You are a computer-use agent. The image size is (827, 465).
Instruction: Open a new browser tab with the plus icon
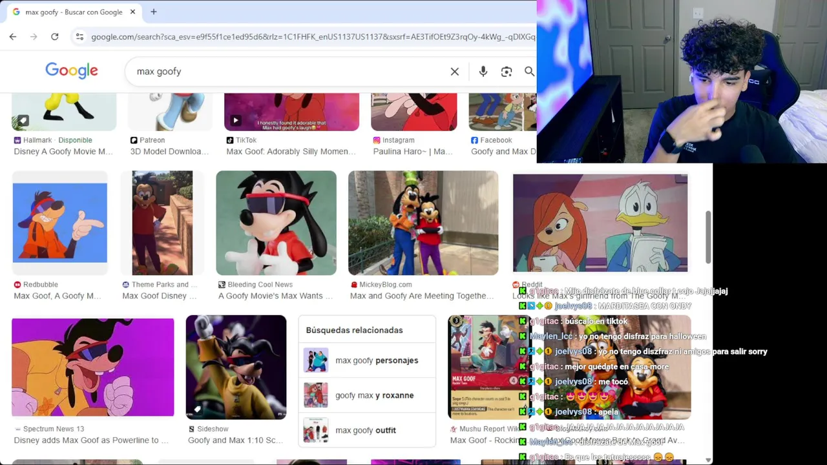154,12
